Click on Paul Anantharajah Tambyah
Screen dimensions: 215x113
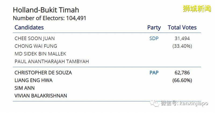click(52, 61)
